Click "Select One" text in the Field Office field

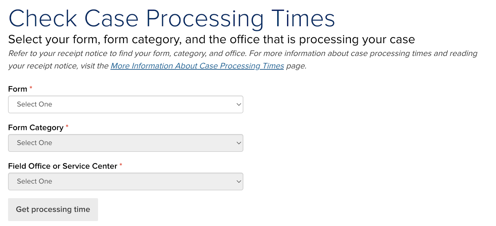tap(34, 181)
